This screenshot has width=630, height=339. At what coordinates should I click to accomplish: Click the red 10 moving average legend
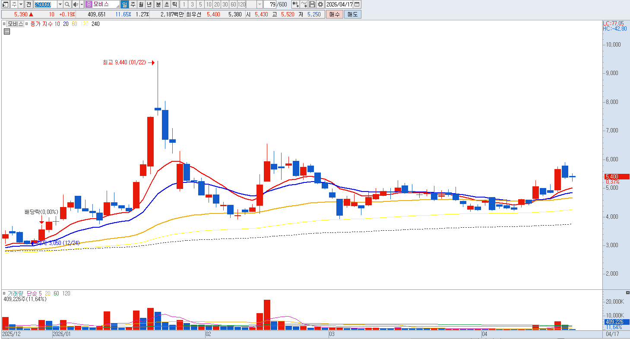click(57, 24)
